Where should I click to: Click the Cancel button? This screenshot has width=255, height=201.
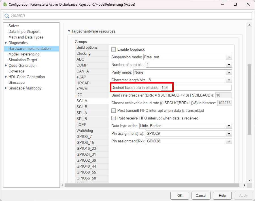tap(201, 196)
